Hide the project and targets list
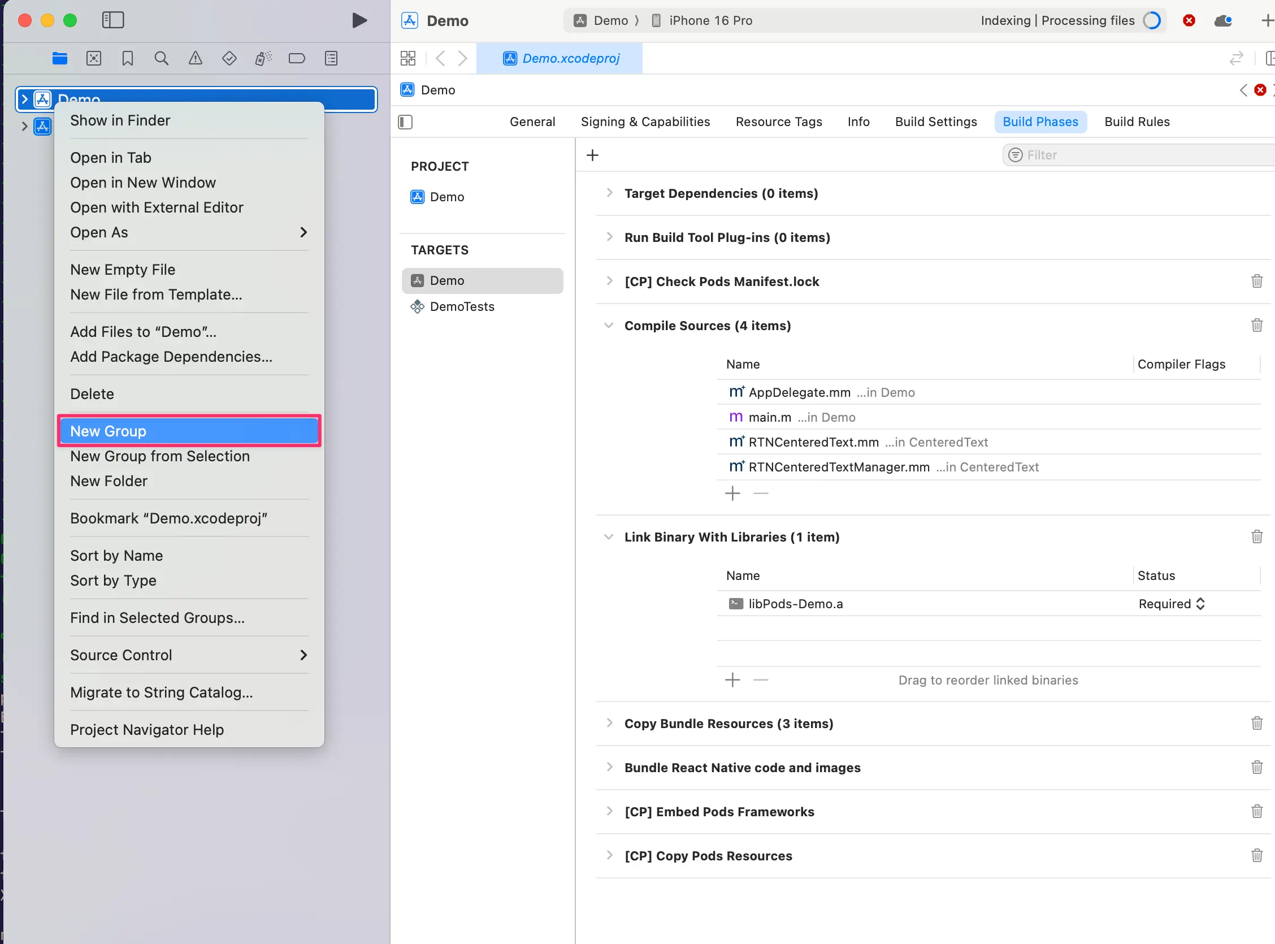The height and width of the screenshot is (944, 1275). 405,122
